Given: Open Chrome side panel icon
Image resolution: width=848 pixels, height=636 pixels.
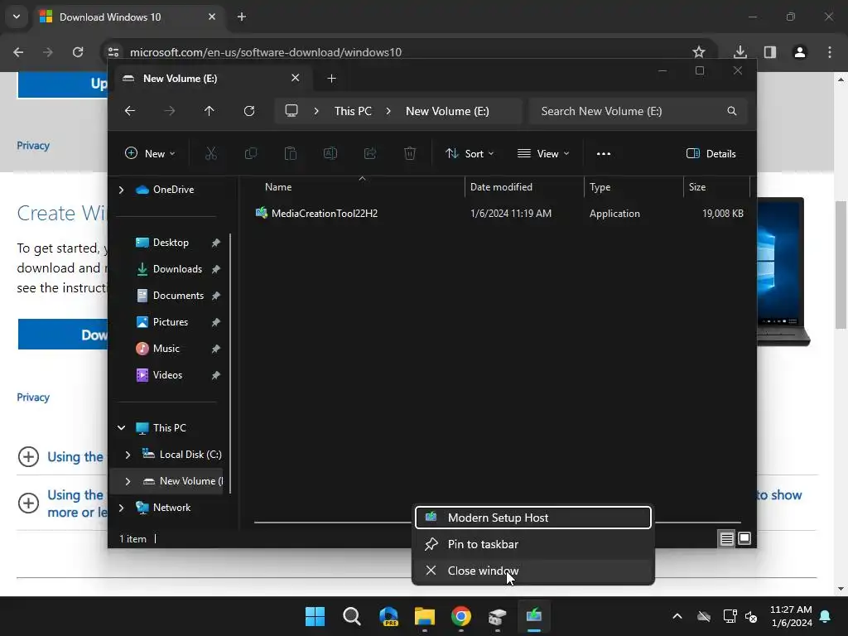Looking at the screenshot, I should tap(770, 52).
